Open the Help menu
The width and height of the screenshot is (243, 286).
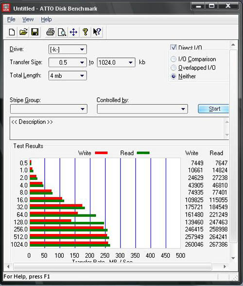coord(46,19)
